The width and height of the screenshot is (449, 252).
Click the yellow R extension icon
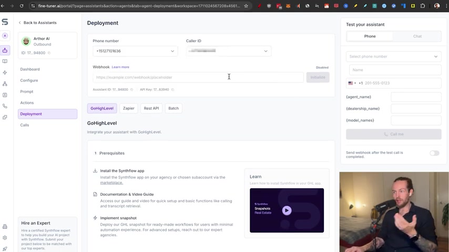(413, 6)
